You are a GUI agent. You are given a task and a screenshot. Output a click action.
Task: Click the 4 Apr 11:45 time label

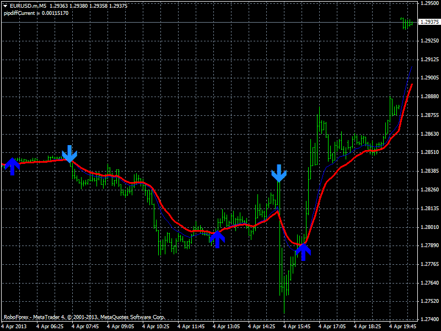pos(191,327)
